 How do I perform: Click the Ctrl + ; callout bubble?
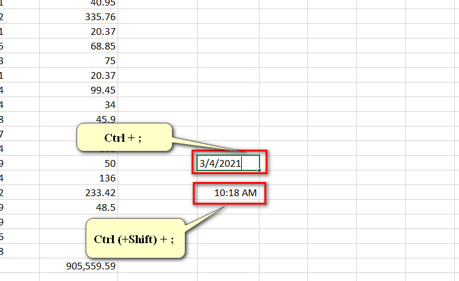pyautogui.click(x=124, y=137)
